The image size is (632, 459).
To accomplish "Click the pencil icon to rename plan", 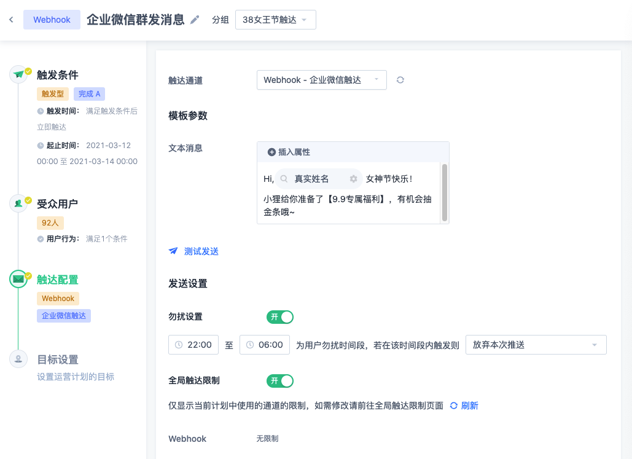I will point(195,20).
